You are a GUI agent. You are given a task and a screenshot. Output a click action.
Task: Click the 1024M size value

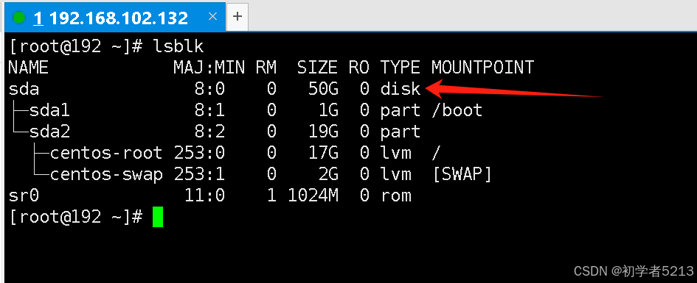(x=313, y=196)
